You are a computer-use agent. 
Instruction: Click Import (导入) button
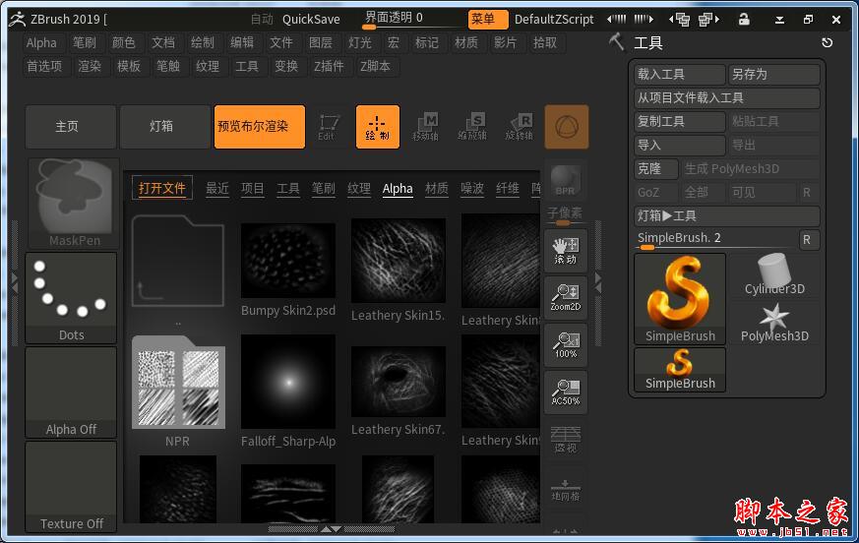pyautogui.click(x=680, y=146)
